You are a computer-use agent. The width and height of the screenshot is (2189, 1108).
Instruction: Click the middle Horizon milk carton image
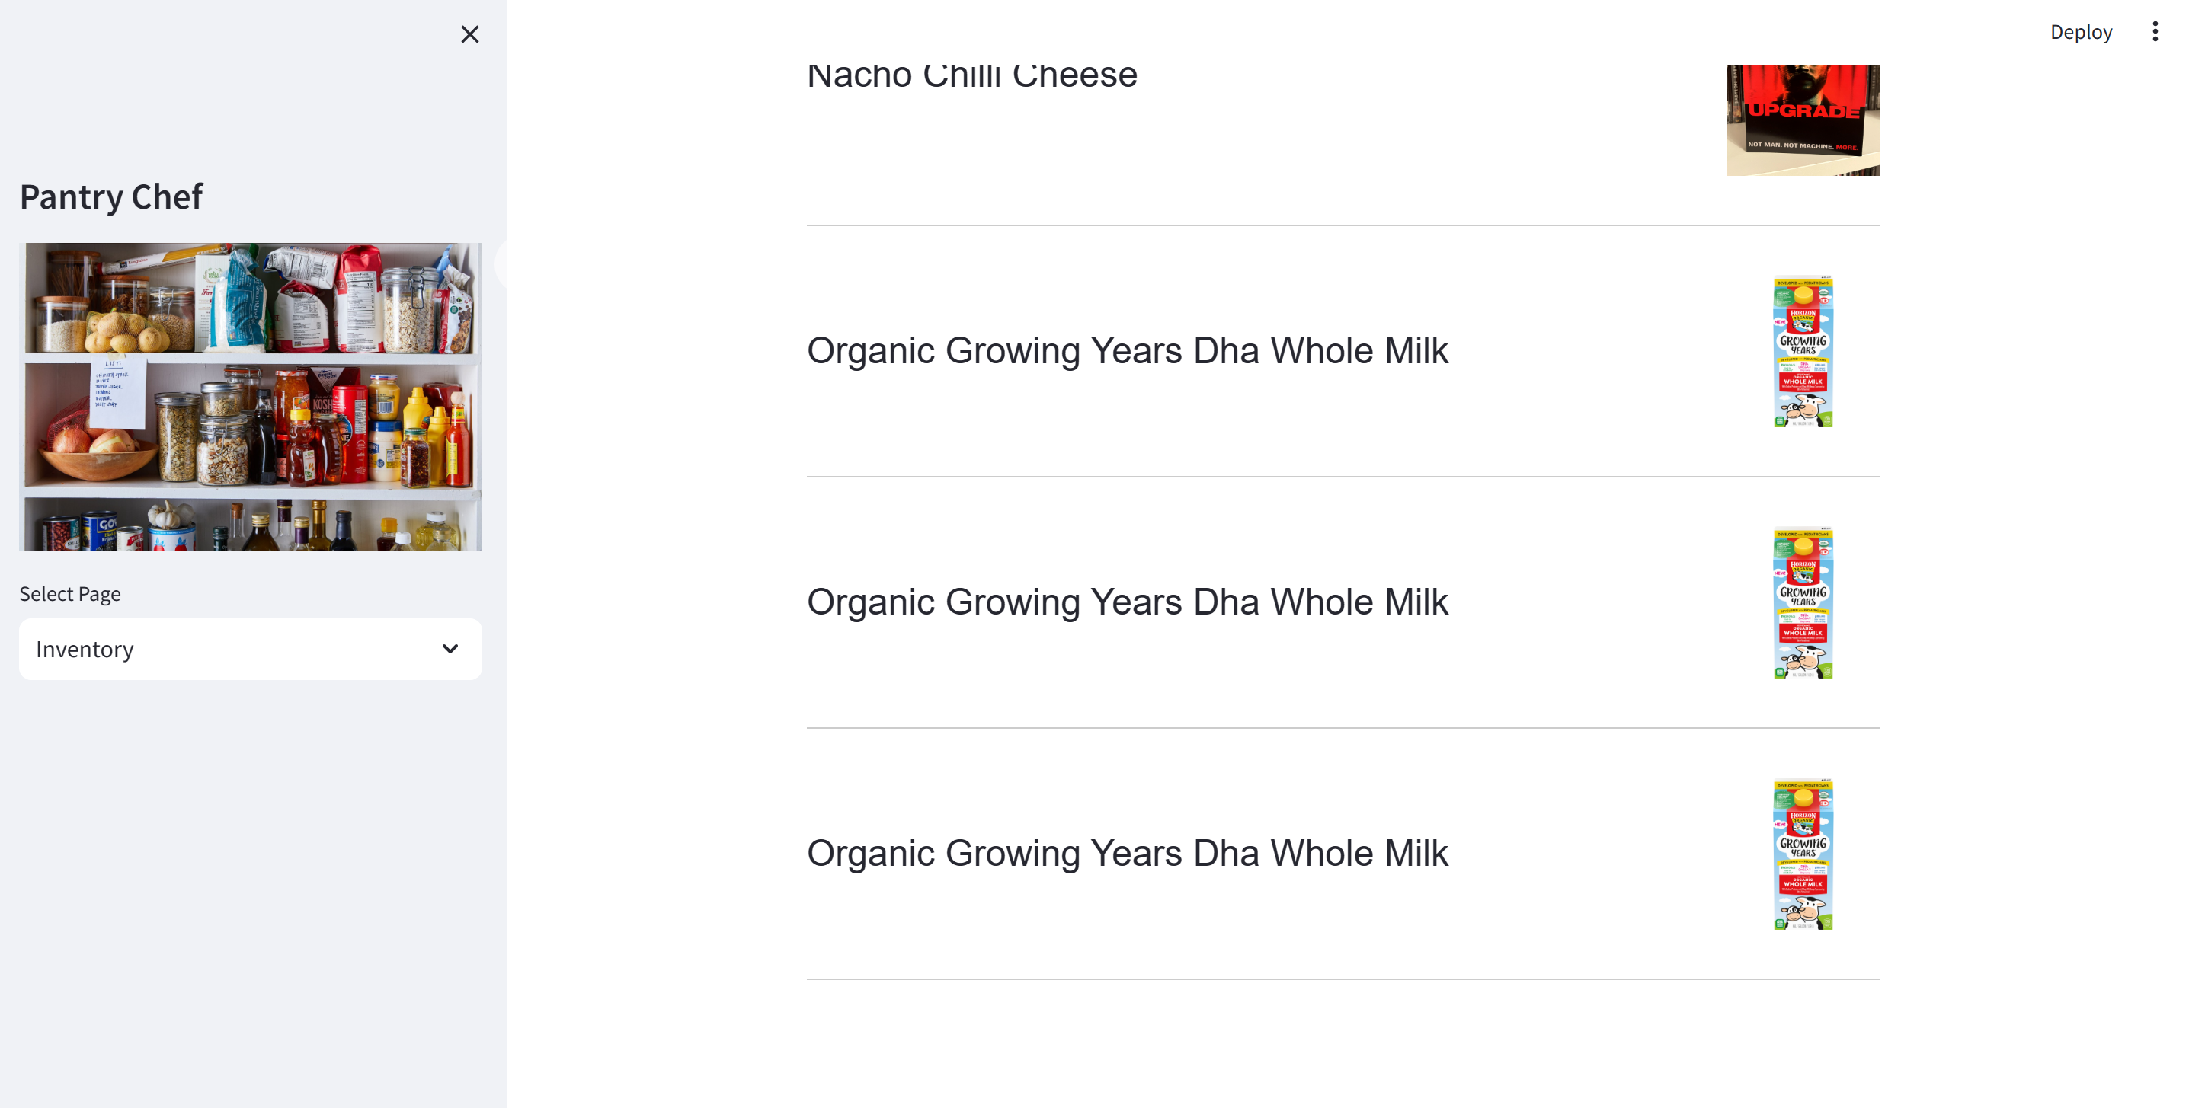point(1803,603)
